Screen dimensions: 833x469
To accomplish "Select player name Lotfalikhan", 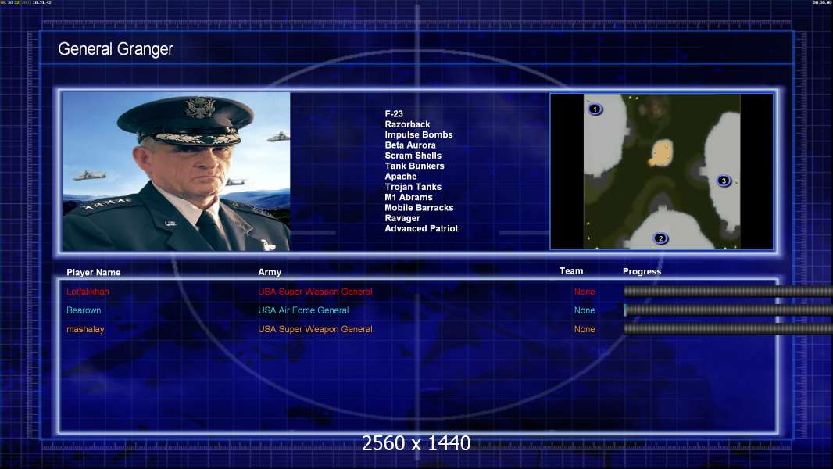I will 88,292.
